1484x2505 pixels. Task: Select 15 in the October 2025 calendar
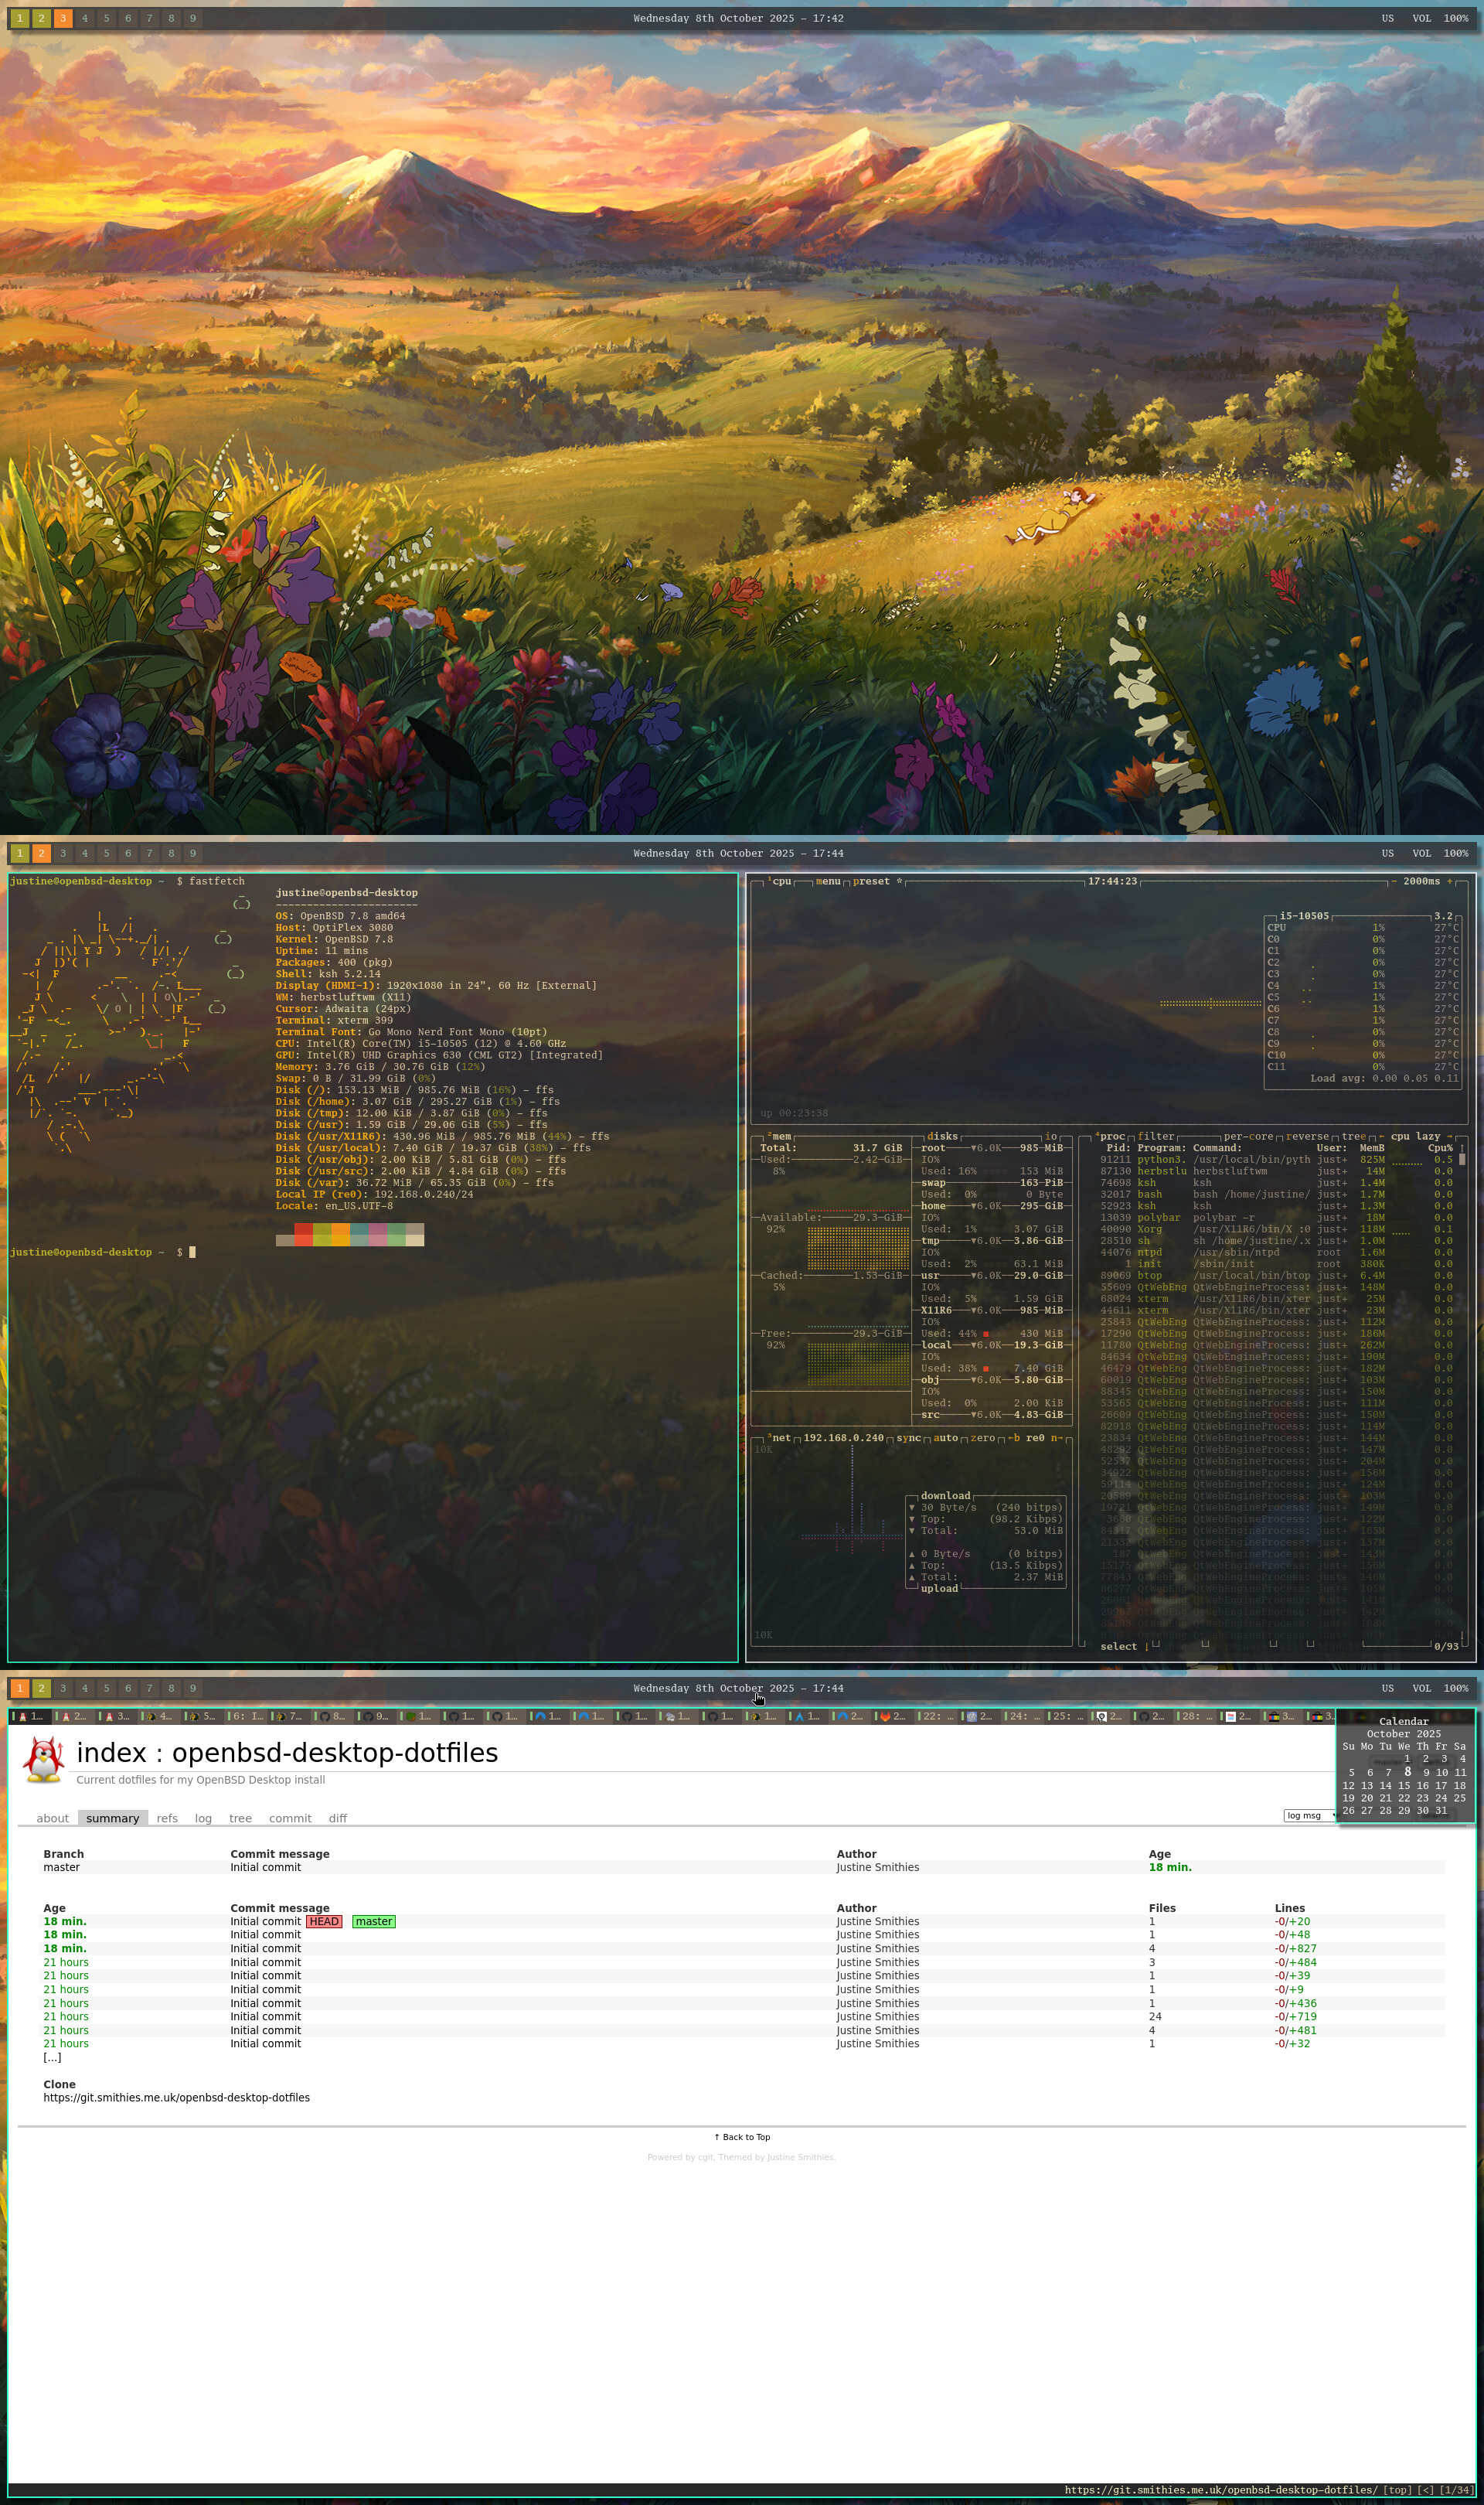click(x=1403, y=1786)
